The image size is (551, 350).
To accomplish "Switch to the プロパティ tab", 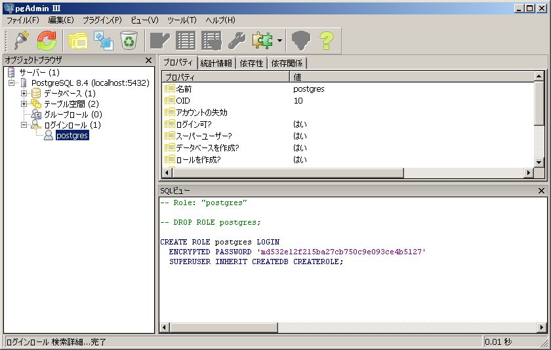I will 178,63.
